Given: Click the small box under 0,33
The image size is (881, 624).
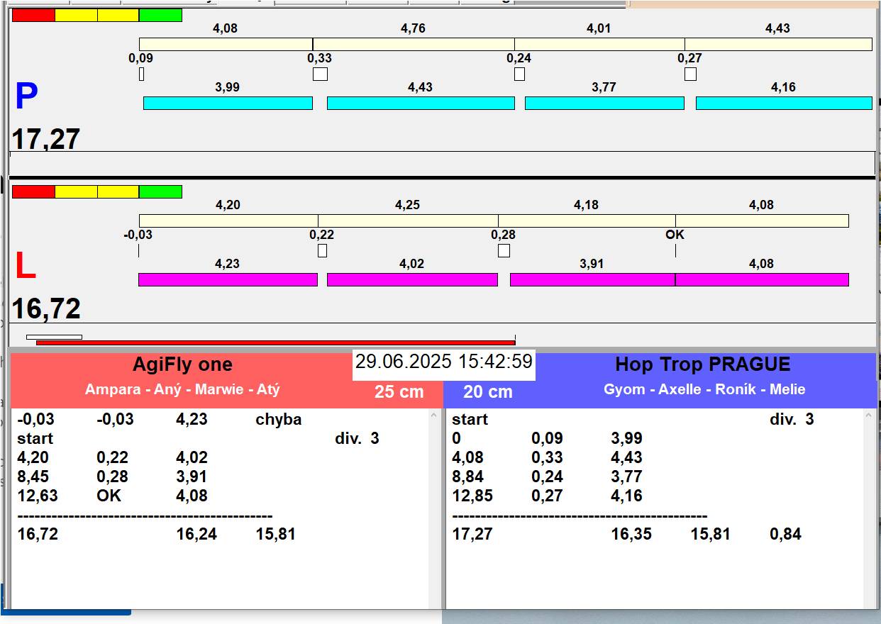Looking at the screenshot, I should click(321, 74).
